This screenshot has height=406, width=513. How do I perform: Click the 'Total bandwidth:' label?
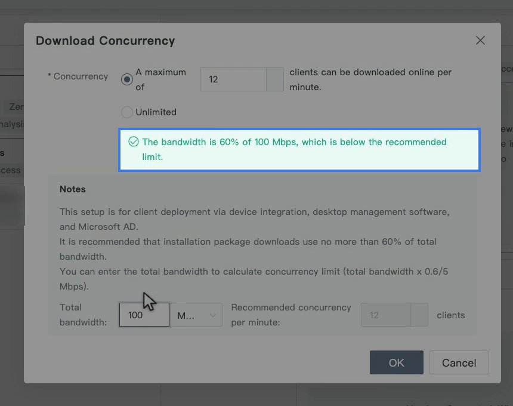point(83,315)
